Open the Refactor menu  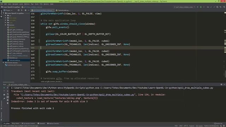tap(27, 4)
